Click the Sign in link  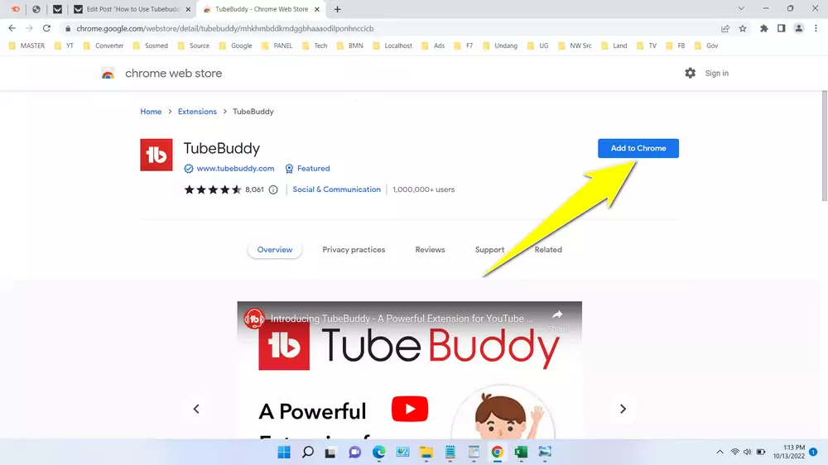[x=716, y=74]
